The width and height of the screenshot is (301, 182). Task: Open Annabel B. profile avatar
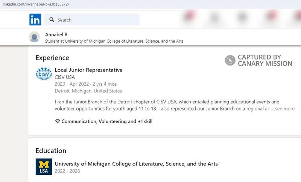pos(34,37)
